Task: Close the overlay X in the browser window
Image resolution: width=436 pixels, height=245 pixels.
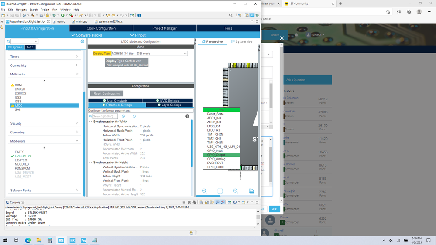Action: [282, 38]
